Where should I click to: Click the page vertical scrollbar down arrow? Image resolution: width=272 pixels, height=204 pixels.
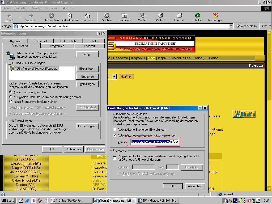[269, 189]
